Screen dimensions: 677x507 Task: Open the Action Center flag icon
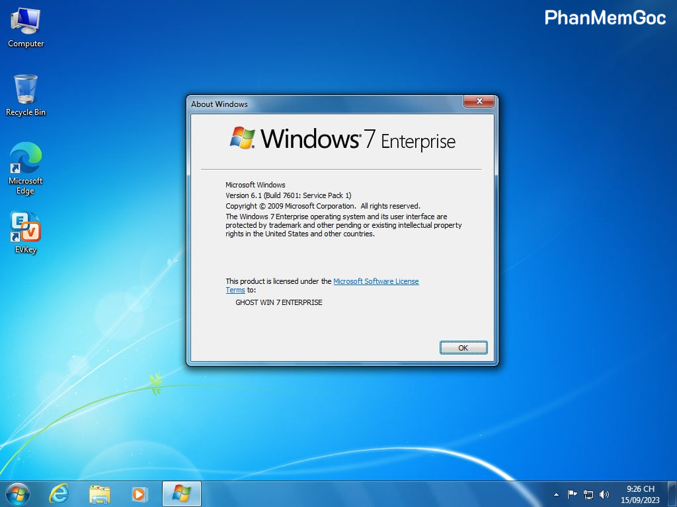tap(573, 494)
